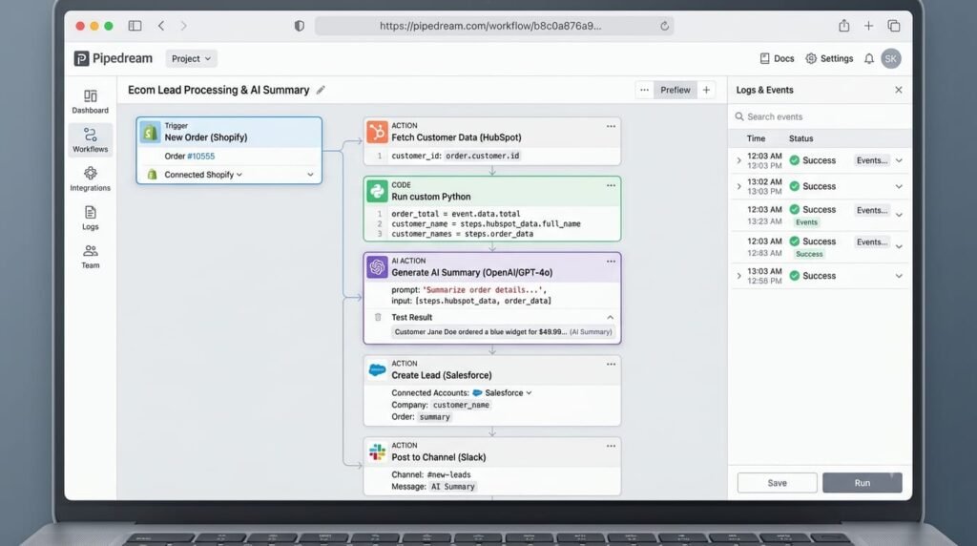Open options menu for Generate AI Summary step
This screenshot has width=977, height=546.
point(611,262)
